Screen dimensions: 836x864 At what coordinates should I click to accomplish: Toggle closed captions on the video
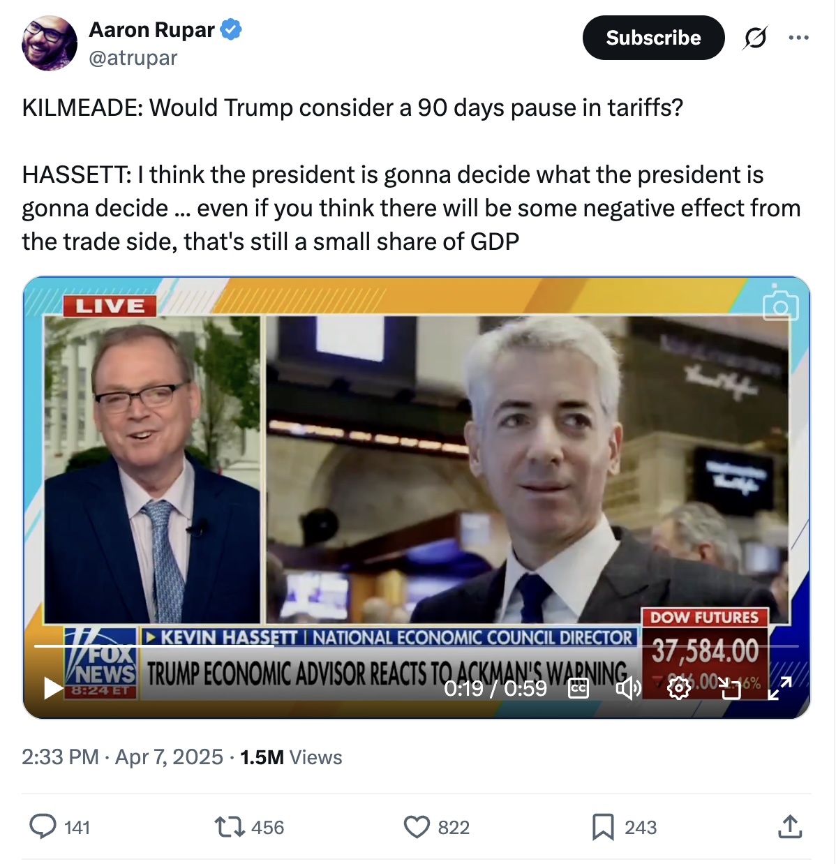tap(579, 689)
